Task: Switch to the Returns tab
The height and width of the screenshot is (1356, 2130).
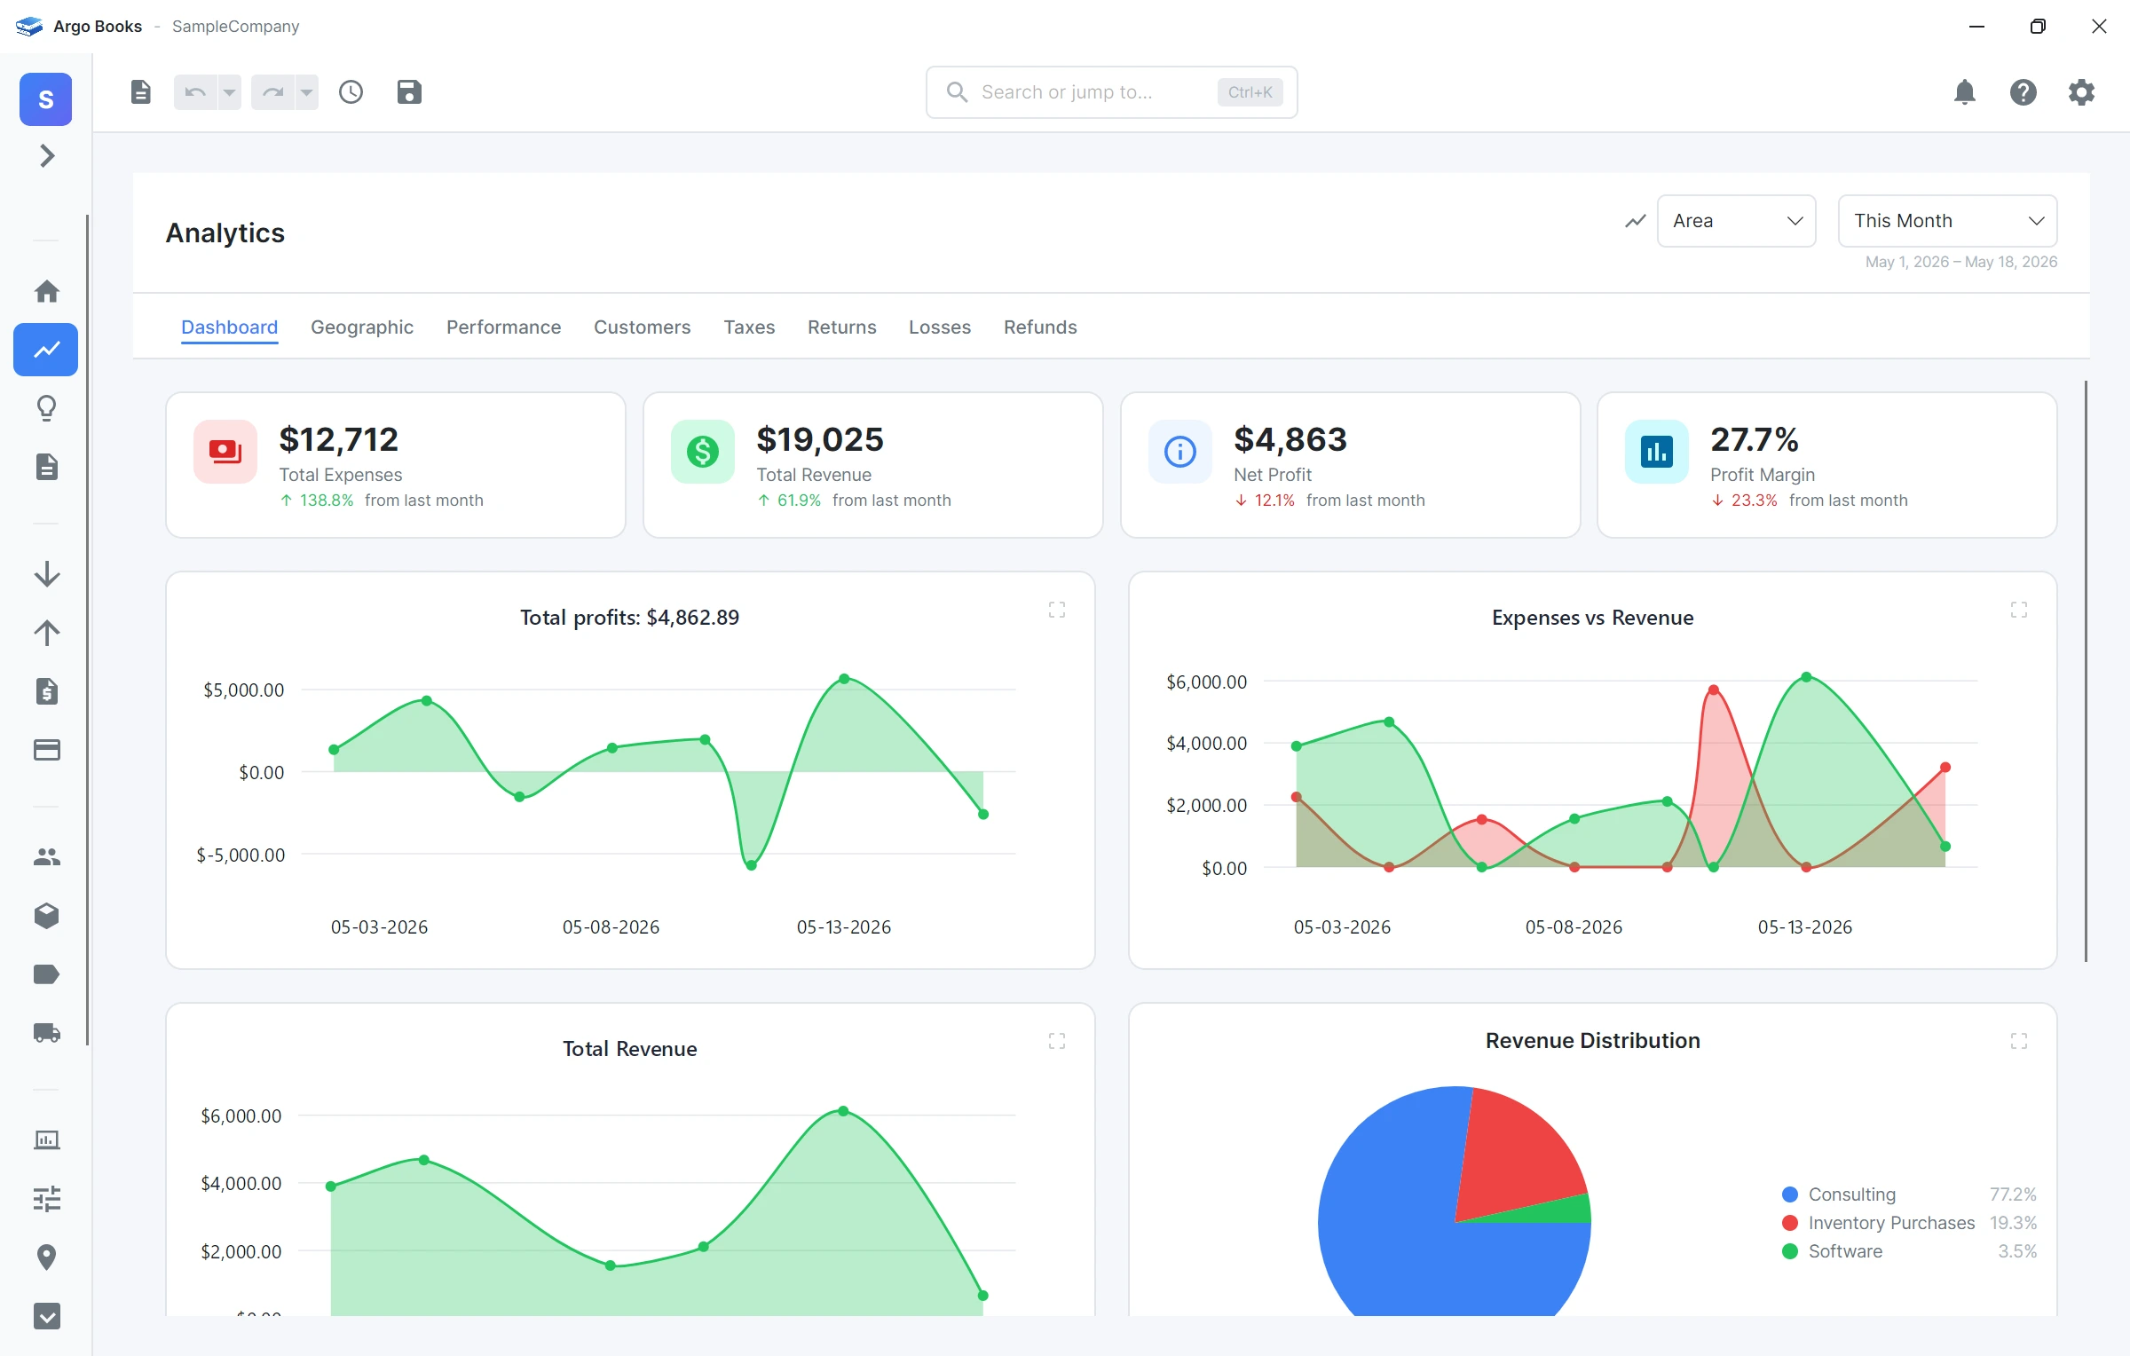Action: pos(841,327)
